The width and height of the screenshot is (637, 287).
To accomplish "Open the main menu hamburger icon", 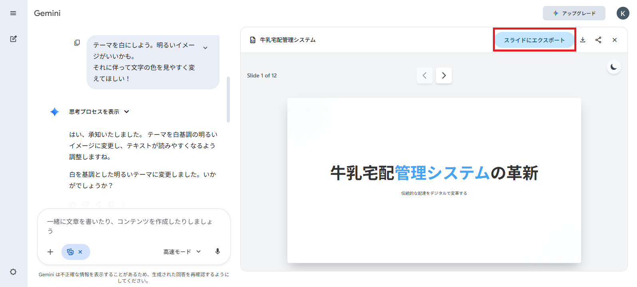I will coord(13,13).
